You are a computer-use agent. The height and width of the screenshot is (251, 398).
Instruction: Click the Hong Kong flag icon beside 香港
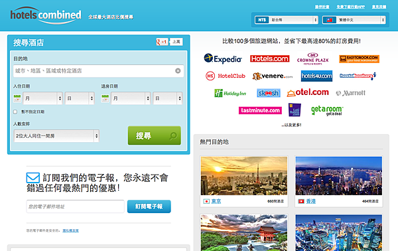click(301, 201)
